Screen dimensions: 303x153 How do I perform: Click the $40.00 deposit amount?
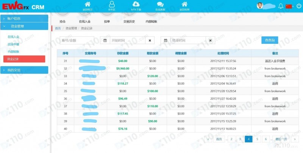(x=123, y=61)
